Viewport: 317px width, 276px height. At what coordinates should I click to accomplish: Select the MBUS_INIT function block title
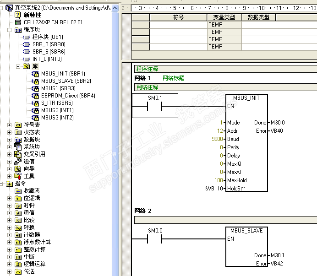246,98
